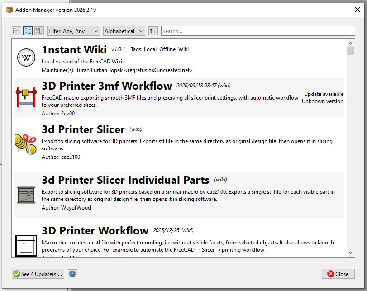The width and height of the screenshot is (367, 291).
Task: Click the Unknown version label
Action: point(323,101)
